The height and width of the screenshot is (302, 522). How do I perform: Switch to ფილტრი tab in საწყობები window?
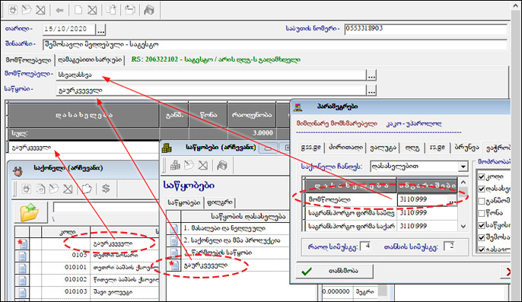(x=220, y=202)
